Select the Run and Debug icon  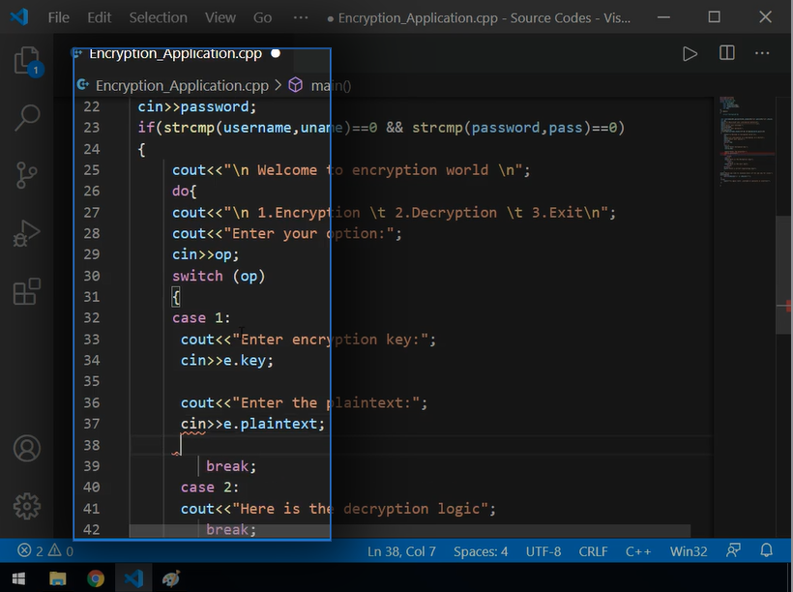26,232
